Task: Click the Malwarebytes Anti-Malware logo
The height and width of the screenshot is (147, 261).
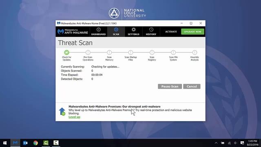Action: 73,31
